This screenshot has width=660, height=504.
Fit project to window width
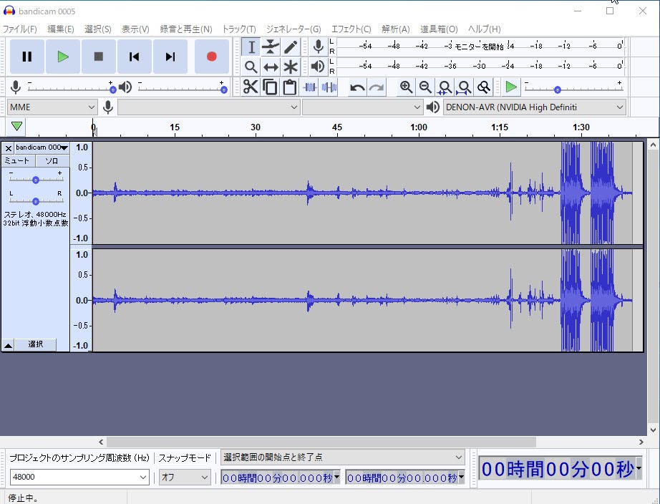point(464,87)
